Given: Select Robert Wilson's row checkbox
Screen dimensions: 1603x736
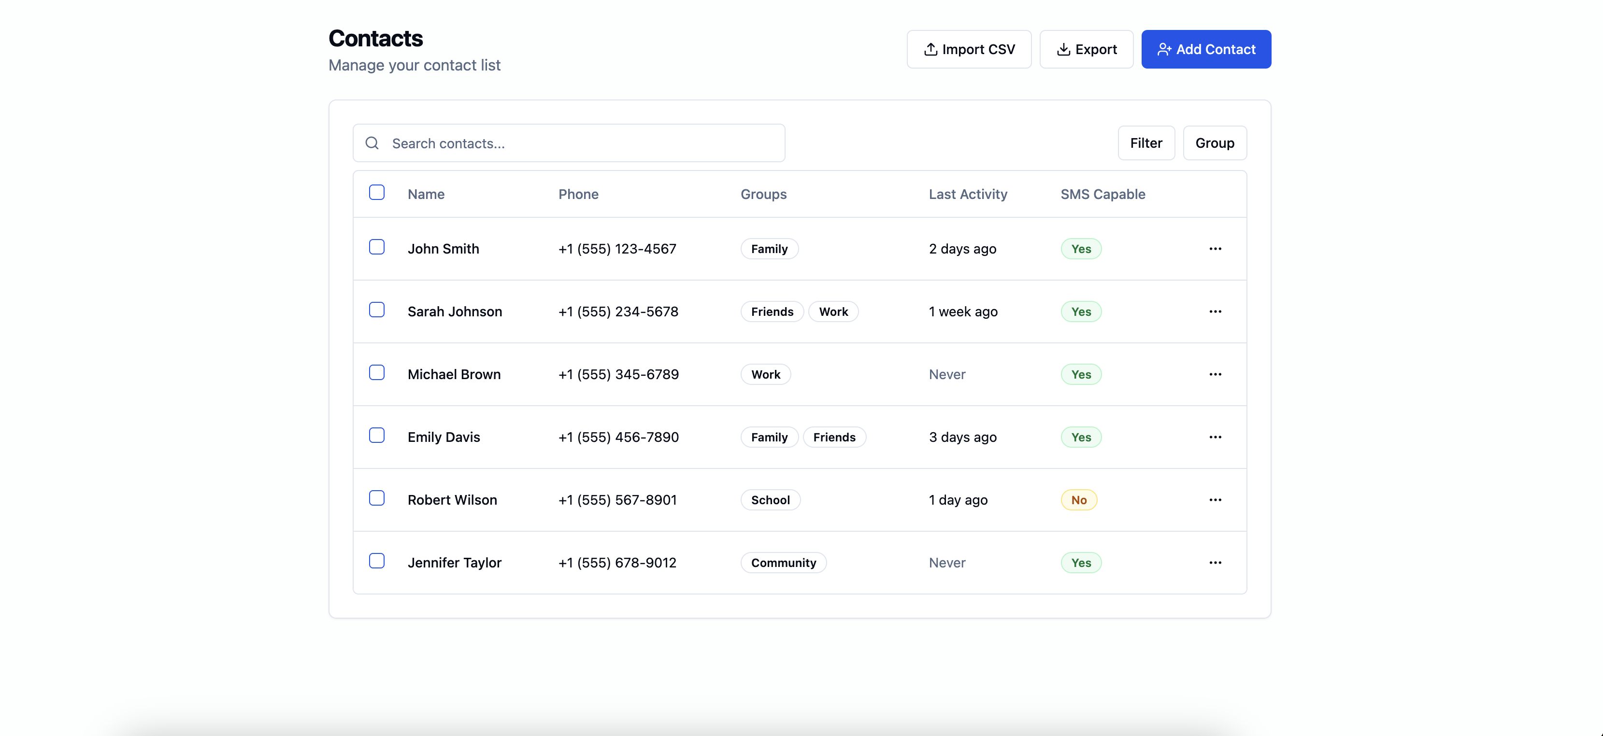Looking at the screenshot, I should tap(376, 498).
